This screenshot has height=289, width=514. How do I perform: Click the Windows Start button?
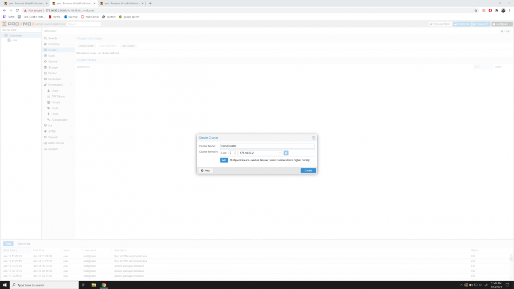point(4,285)
